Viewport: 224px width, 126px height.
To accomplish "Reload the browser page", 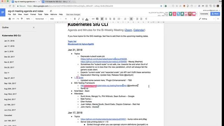I will [10, 6].
